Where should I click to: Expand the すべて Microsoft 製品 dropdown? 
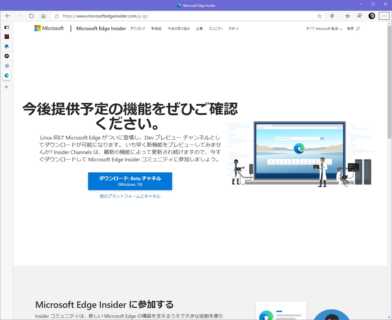[x=324, y=29]
